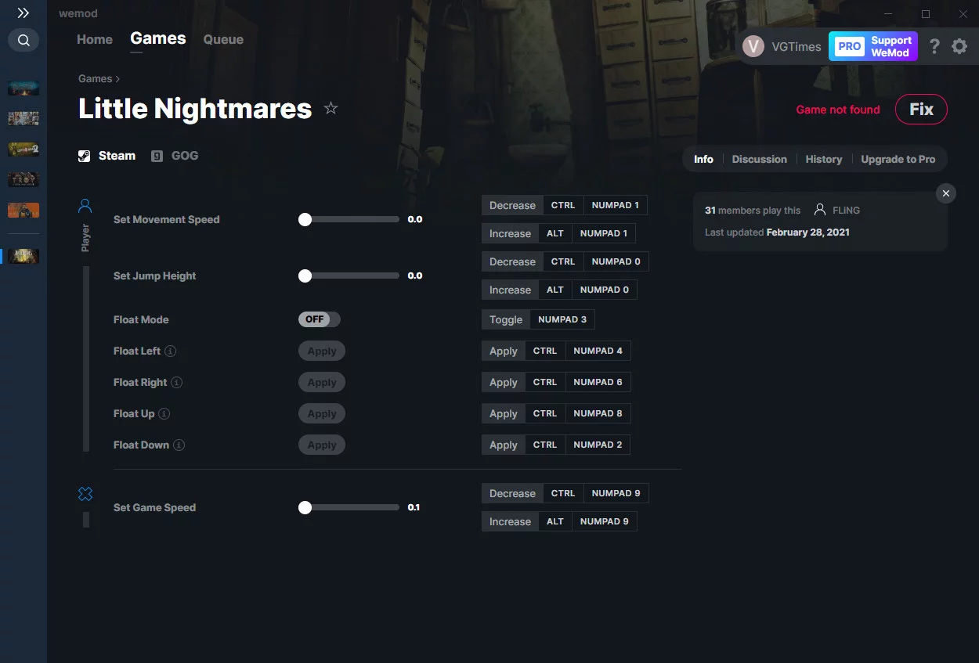Click Game Speed Increase hotkey ALT NUMPAD 9

click(x=559, y=522)
